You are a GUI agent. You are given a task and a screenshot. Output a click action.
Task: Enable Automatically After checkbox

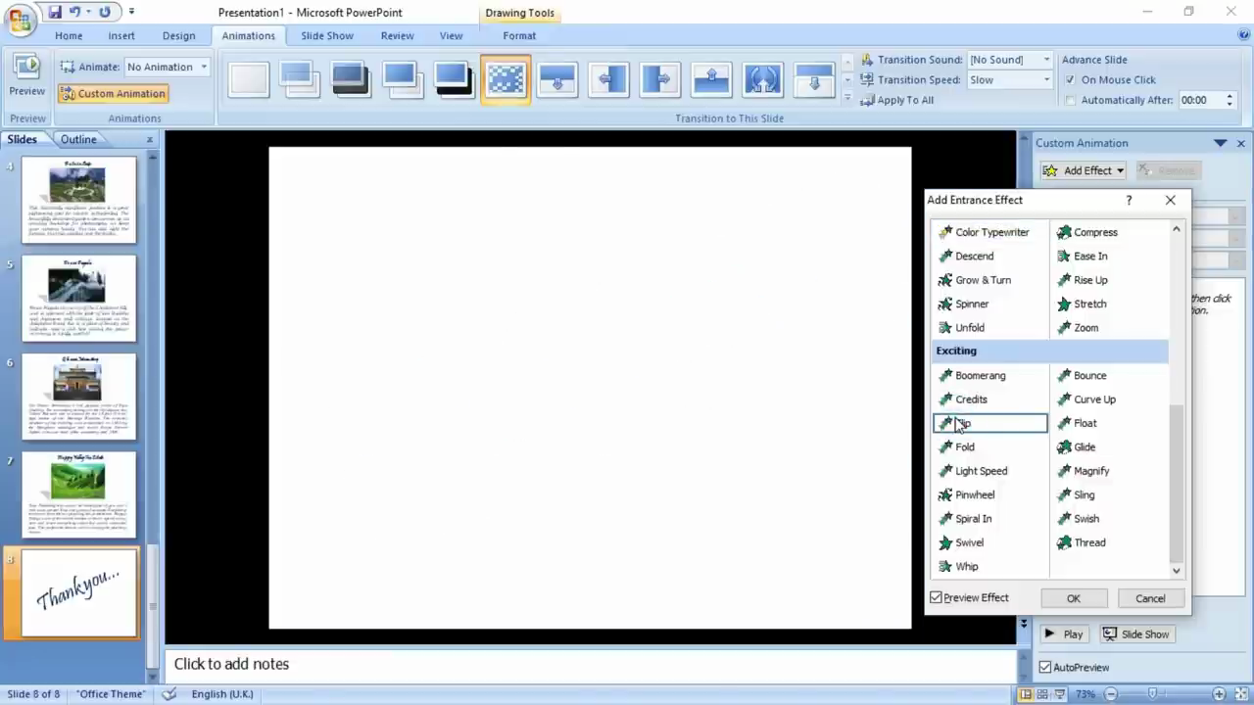click(x=1070, y=100)
